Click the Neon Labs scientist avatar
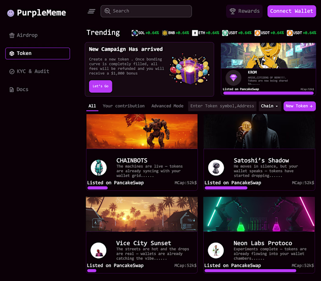 click(216, 250)
